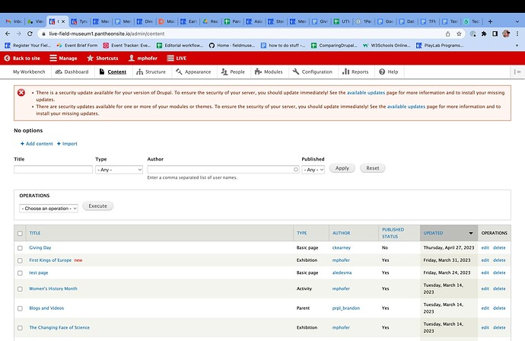Focus the Author filter field
Screen dimensions: 525x341
pos(223,170)
